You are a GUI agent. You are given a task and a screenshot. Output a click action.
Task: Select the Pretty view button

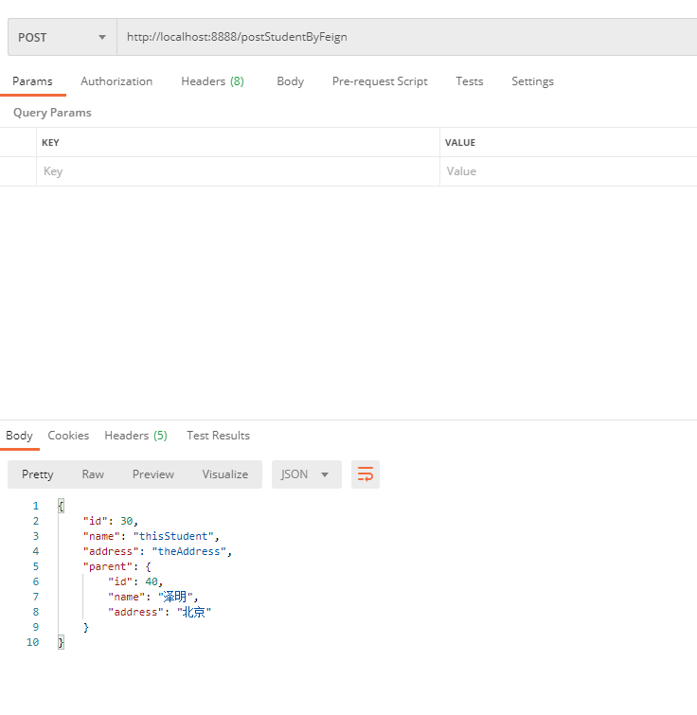point(38,474)
